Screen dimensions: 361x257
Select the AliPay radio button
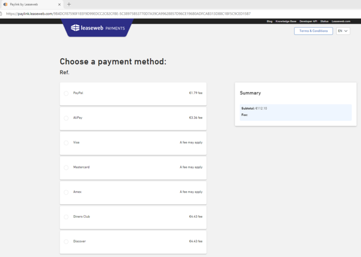pos(66,118)
